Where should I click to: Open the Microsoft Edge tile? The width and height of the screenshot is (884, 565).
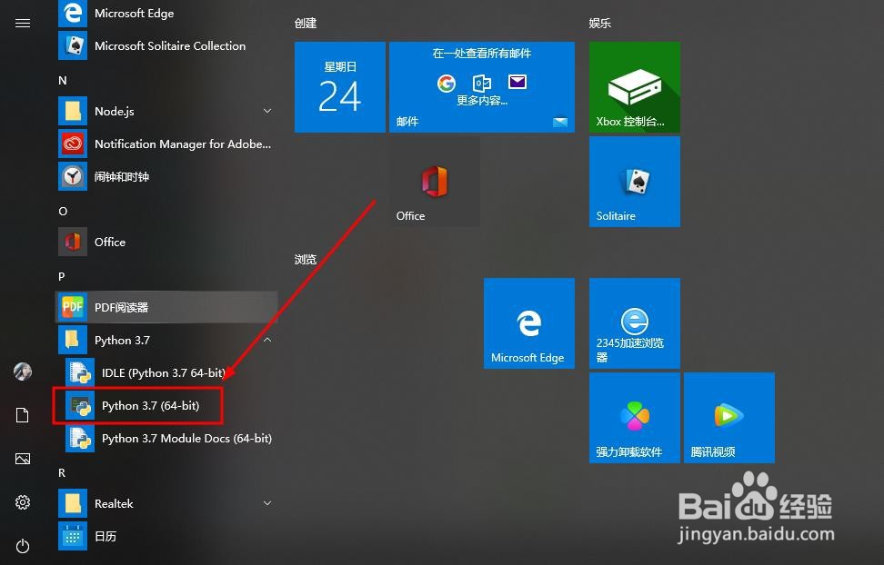[x=529, y=323]
